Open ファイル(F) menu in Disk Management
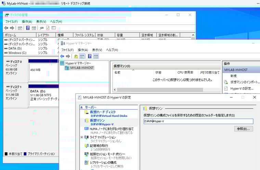Screen dimensions: 260x170 [x=11, y=21]
